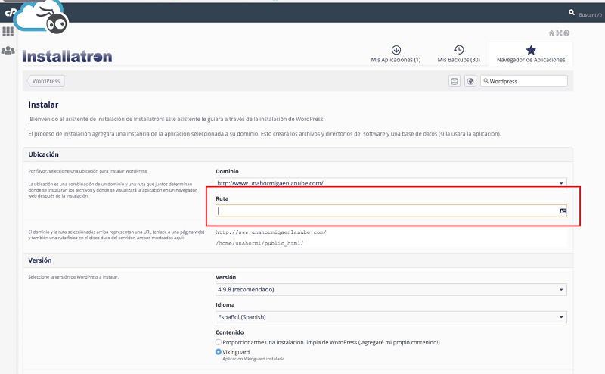The height and width of the screenshot is (374, 605).
Task: Toggle fullscreen with the expand arrows icon
Action: pos(559,33)
